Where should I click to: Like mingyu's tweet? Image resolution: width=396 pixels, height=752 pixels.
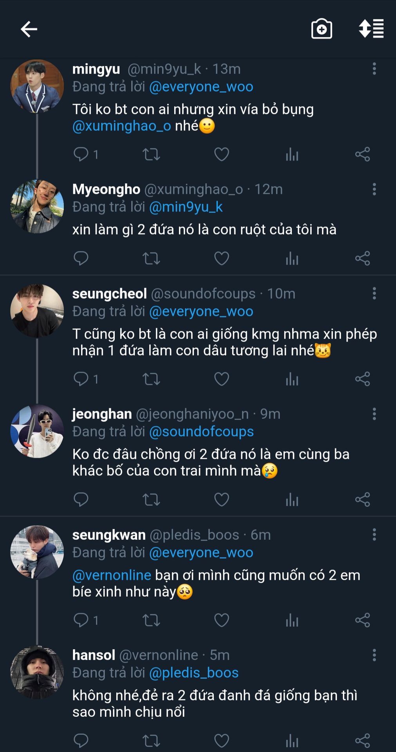(x=222, y=154)
